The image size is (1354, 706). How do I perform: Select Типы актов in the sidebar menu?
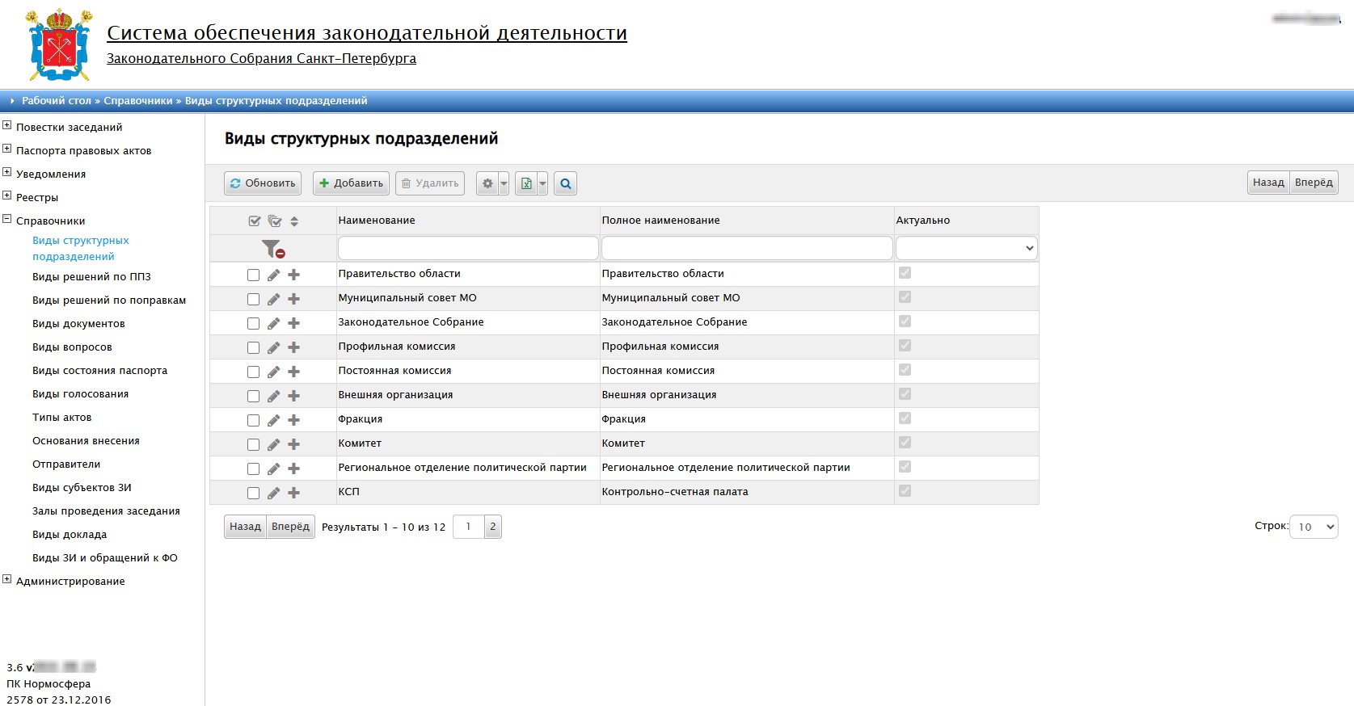(61, 418)
